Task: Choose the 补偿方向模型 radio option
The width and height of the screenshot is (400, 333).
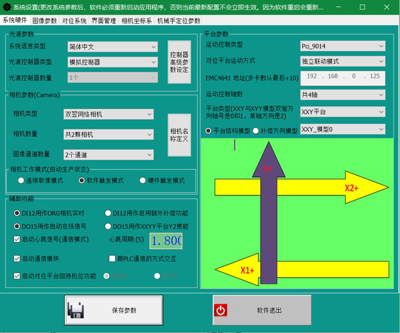Action: click(256, 130)
